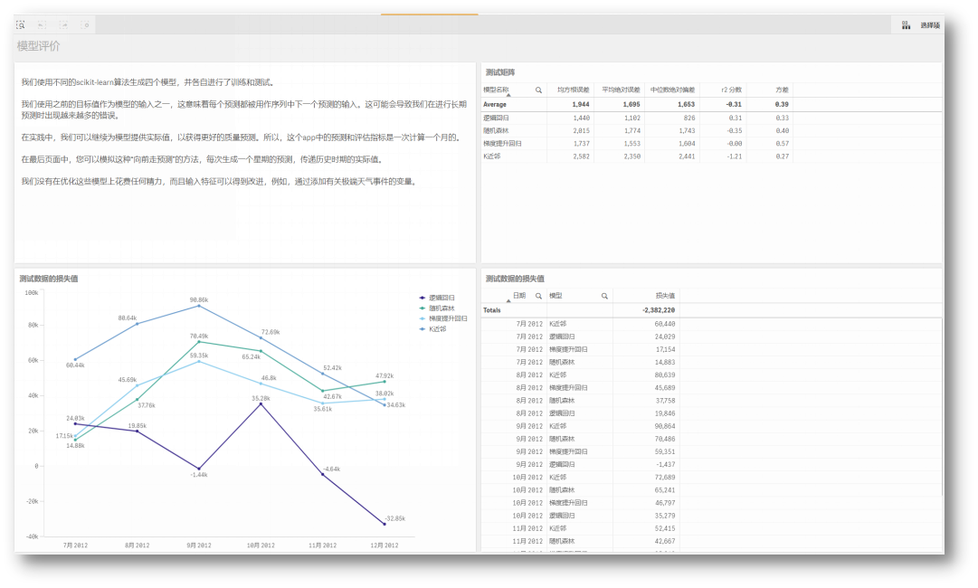Image resolution: width=978 pixels, height=588 pixels.
Task: Click the 方差 column header
Action: (x=783, y=90)
